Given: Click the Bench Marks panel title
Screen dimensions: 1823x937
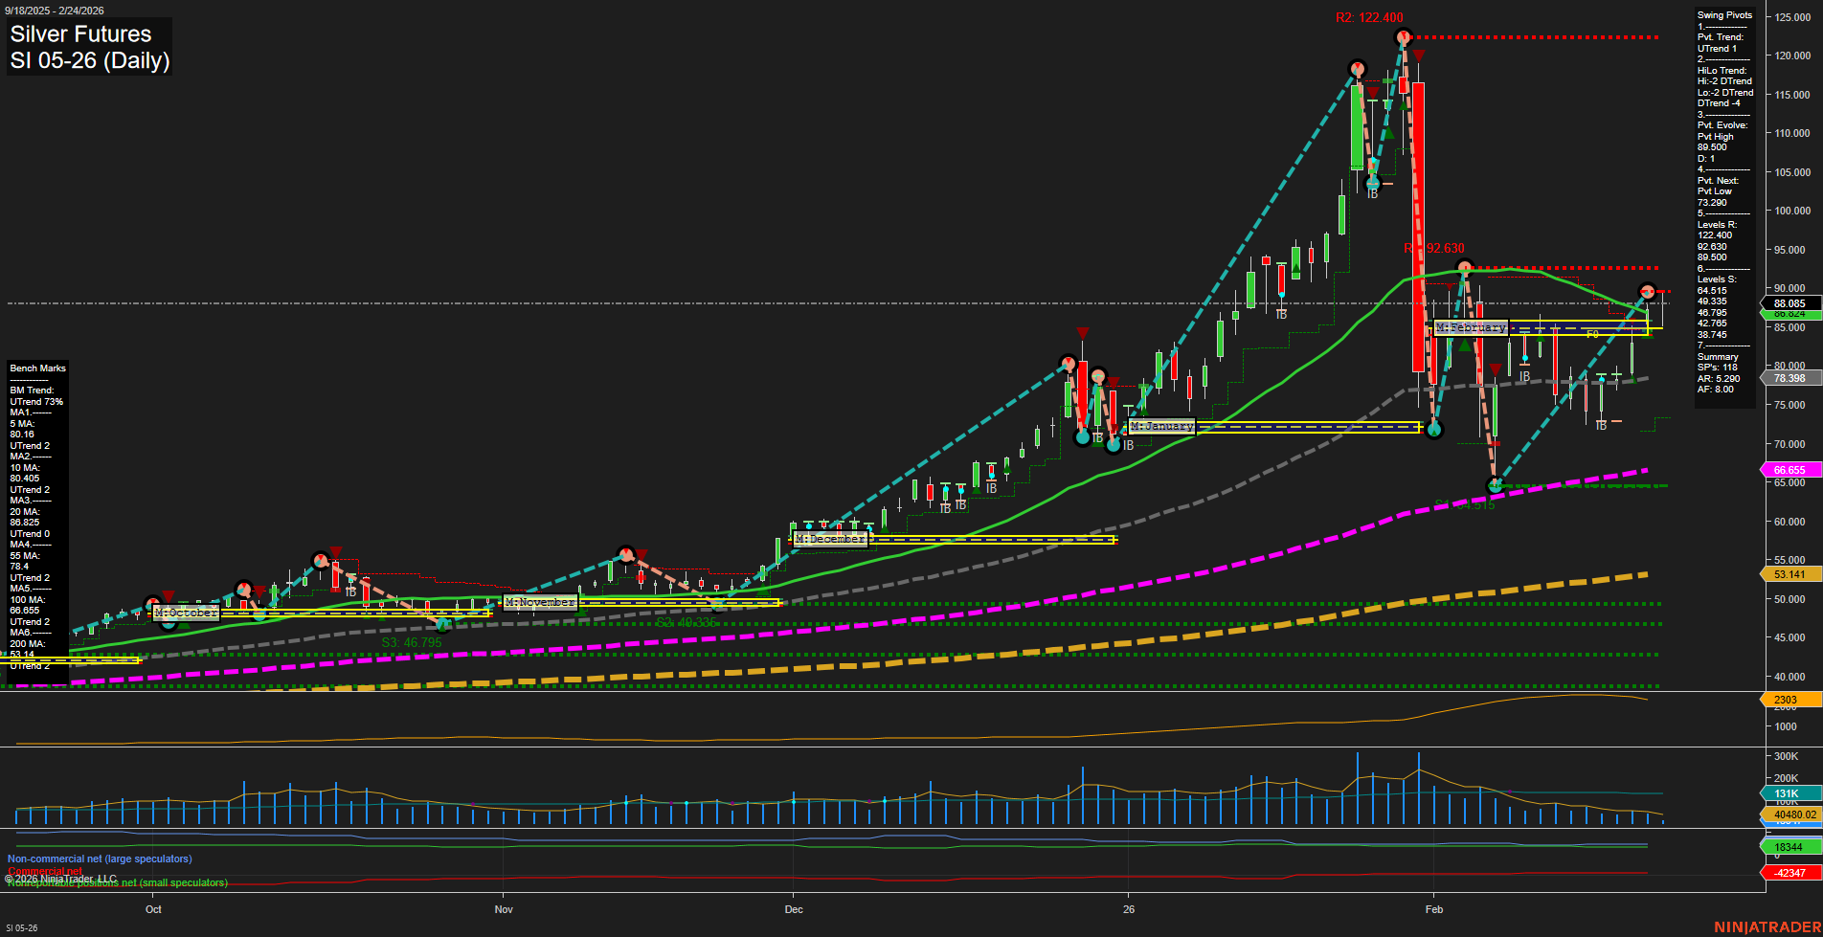Looking at the screenshot, I should pos(36,368).
